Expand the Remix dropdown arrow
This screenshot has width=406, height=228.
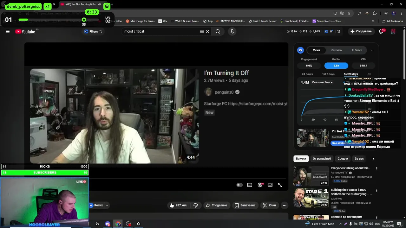tap(107, 205)
